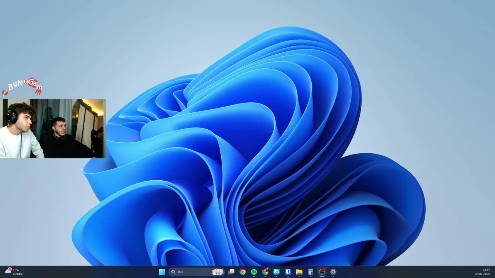Open the Windows Start menu
The width and height of the screenshot is (495, 278).
coord(162,272)
